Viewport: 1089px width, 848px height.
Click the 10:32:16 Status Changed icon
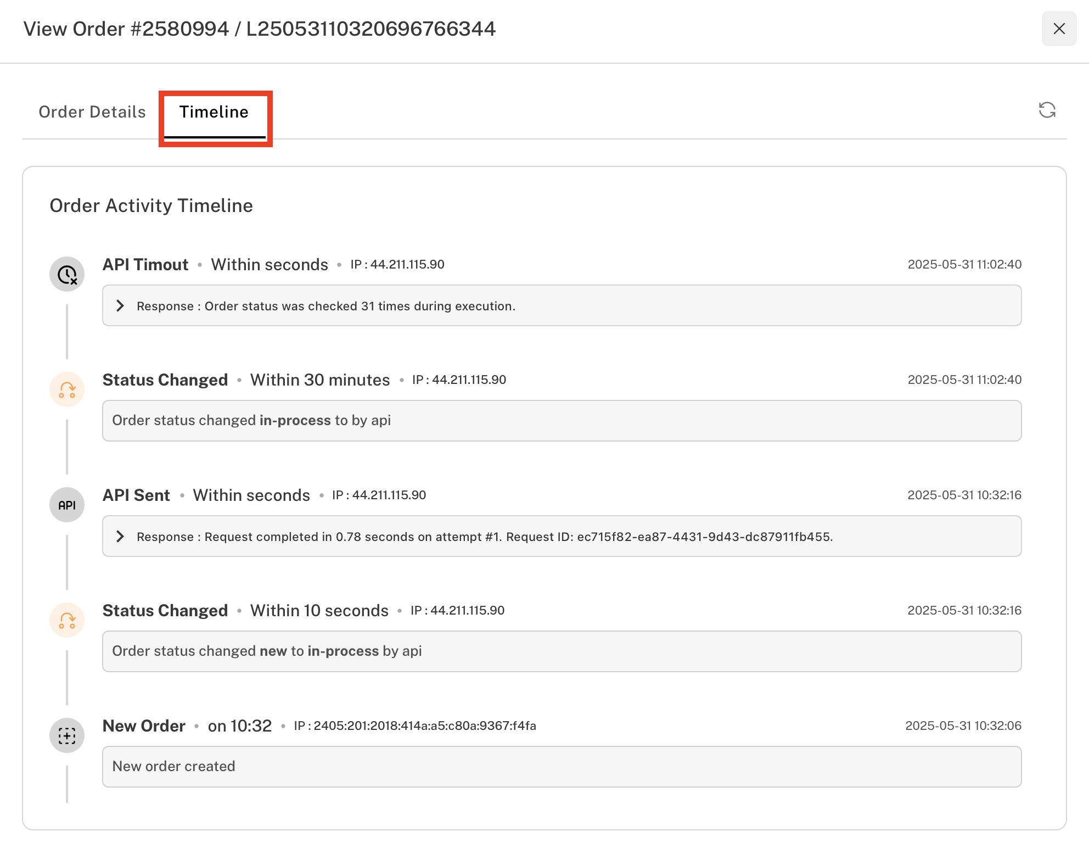point(67,620)
